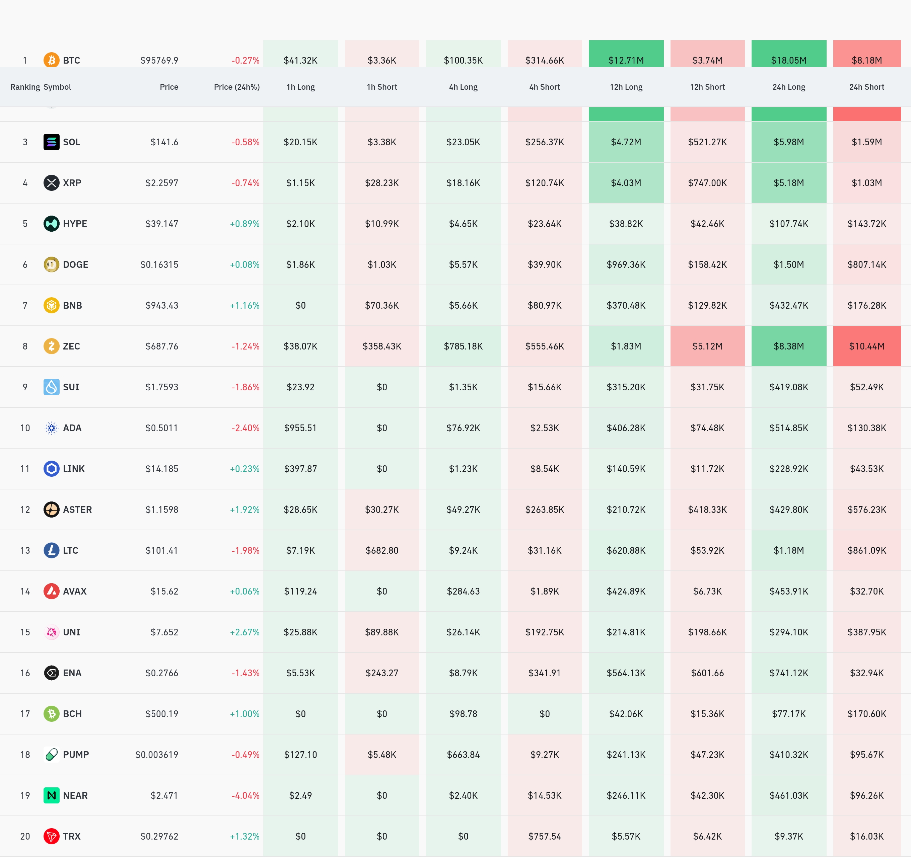
Task: Click the Solana SOL coin icon
Action: (51, 142)
